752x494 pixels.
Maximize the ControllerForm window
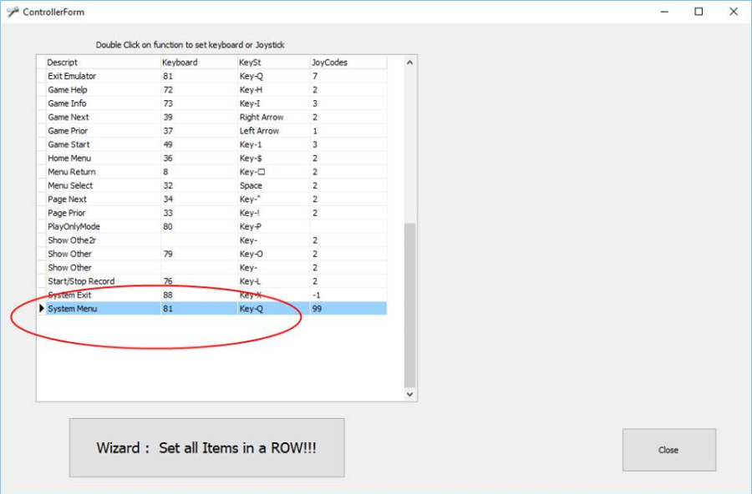pos(699,12)
